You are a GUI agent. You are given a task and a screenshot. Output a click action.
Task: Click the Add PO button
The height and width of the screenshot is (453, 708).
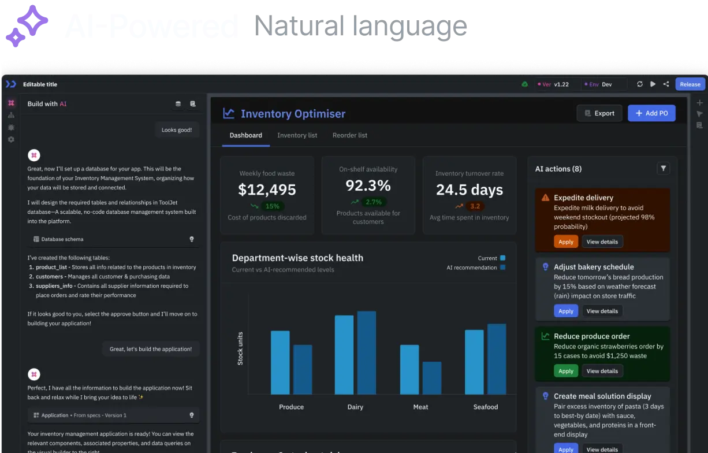tap(651, 113)
